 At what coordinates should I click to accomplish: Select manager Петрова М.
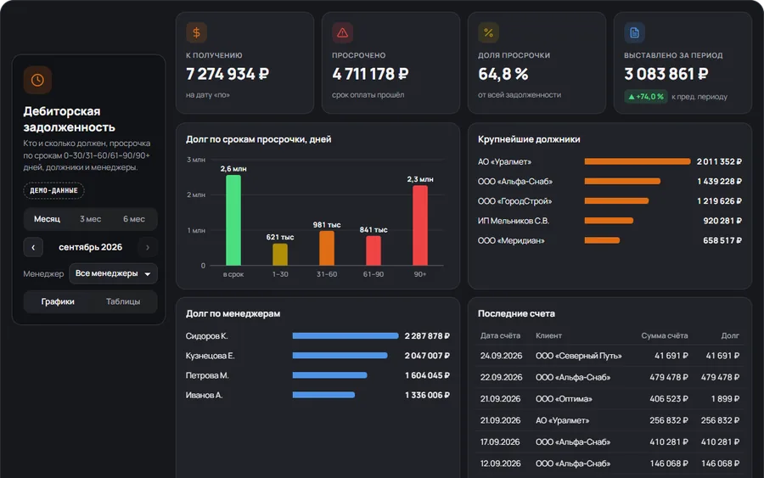pyautogui.click(x=207, y=375)
